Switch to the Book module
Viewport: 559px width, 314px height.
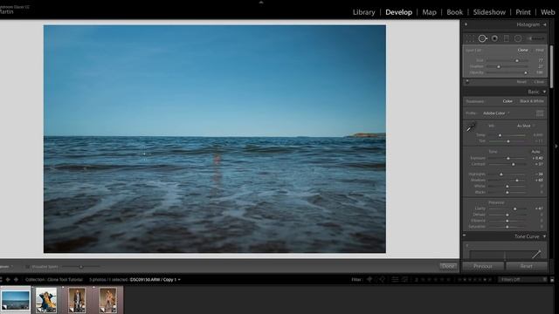pos(454,12)
